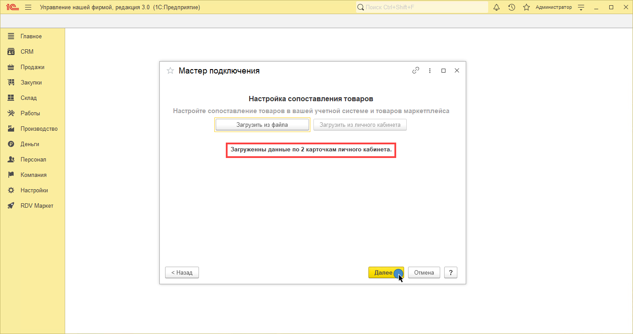
Task: Click the Деньги ruble coin icon
Action: (x=11, y=144)
